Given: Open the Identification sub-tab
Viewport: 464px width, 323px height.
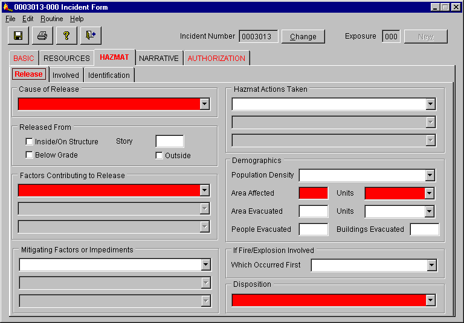Looking at the screenshot, I should pos(109,75).
